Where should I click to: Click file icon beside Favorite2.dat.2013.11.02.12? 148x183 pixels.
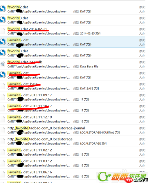point(3,152)
